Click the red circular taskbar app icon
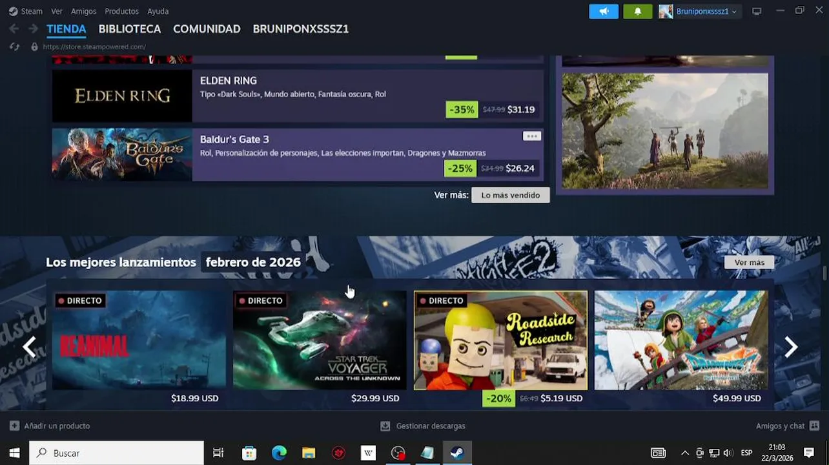Image resolution: width=829 pixels, height=465 pixels. [x=338, y=453]
